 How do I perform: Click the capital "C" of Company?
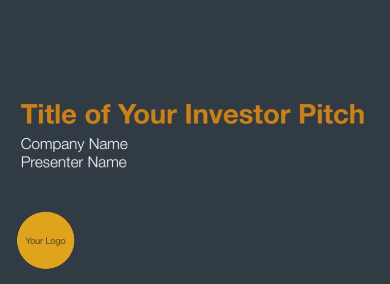pos(26,144)
